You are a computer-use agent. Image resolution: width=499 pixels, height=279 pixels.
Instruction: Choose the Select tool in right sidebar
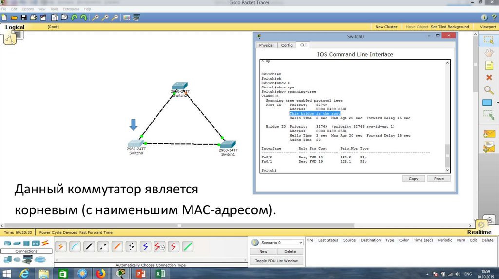point(488,40)
